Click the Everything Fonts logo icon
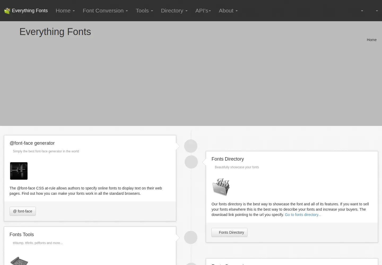The width and height of the screenshot is (382, 265). tap(7, 11)
